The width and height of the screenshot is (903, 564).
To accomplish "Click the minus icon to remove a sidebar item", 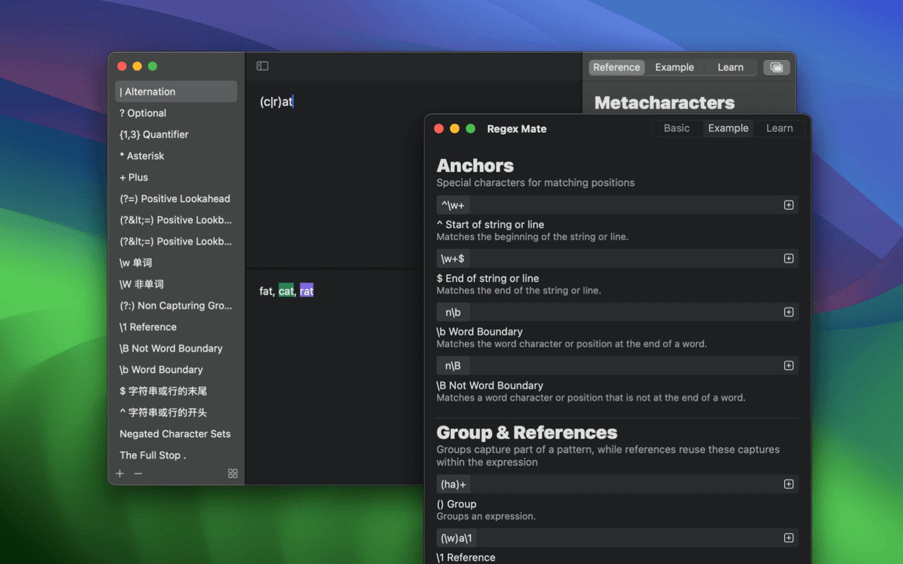I will pyautogui.click(x=138, y=474).
